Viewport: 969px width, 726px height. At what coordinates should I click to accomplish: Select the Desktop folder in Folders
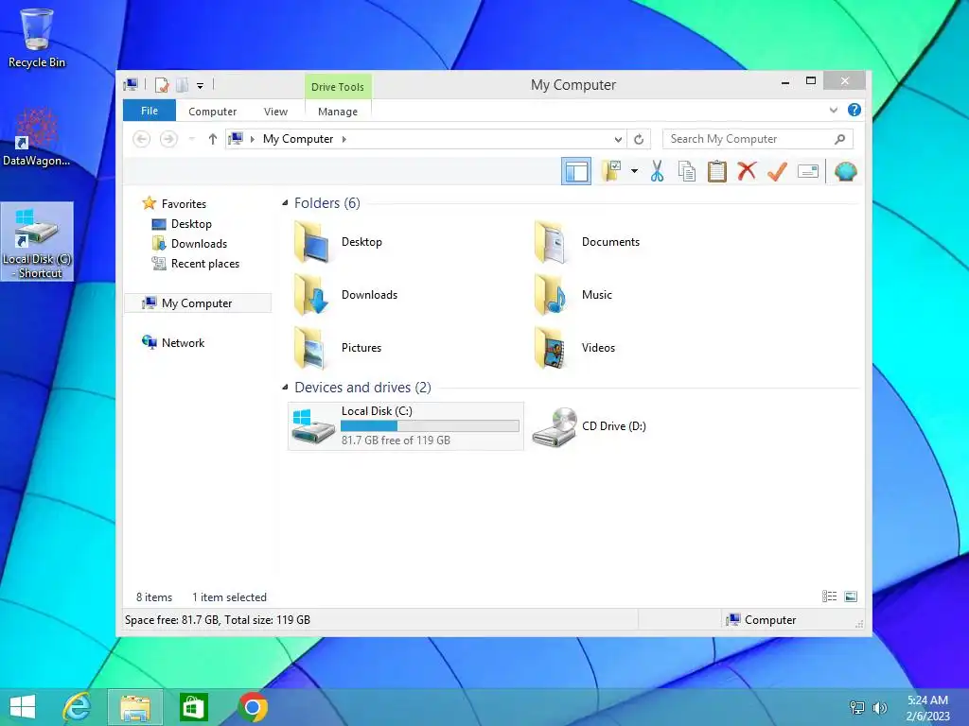(x=339, y=242)
